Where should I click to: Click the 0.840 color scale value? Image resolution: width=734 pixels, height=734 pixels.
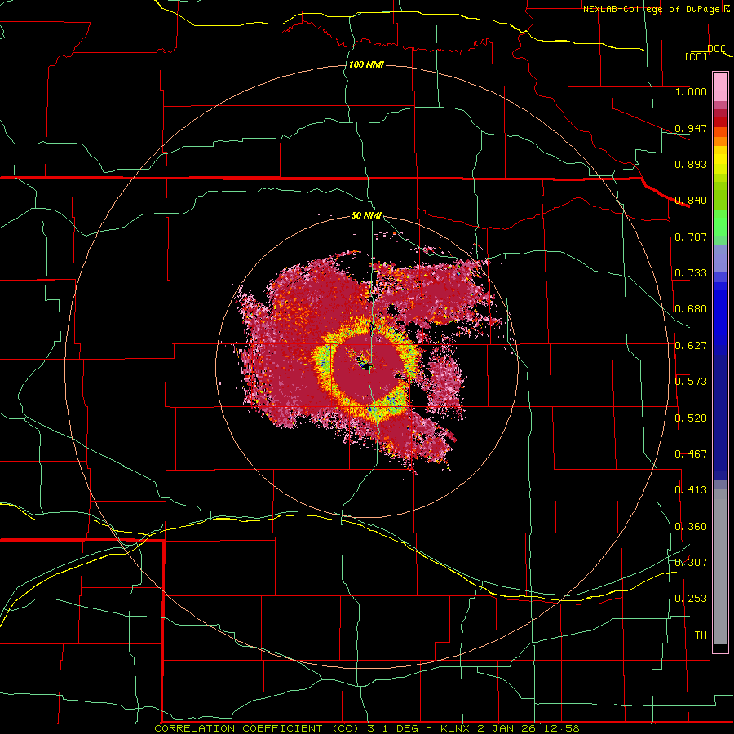coord(691,201)
